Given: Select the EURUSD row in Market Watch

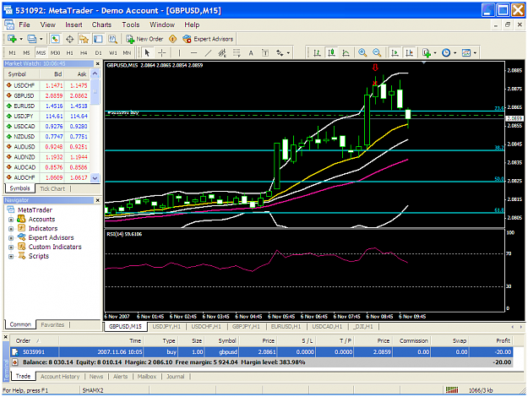Looking at the screenshot, I should pos(47,106).
